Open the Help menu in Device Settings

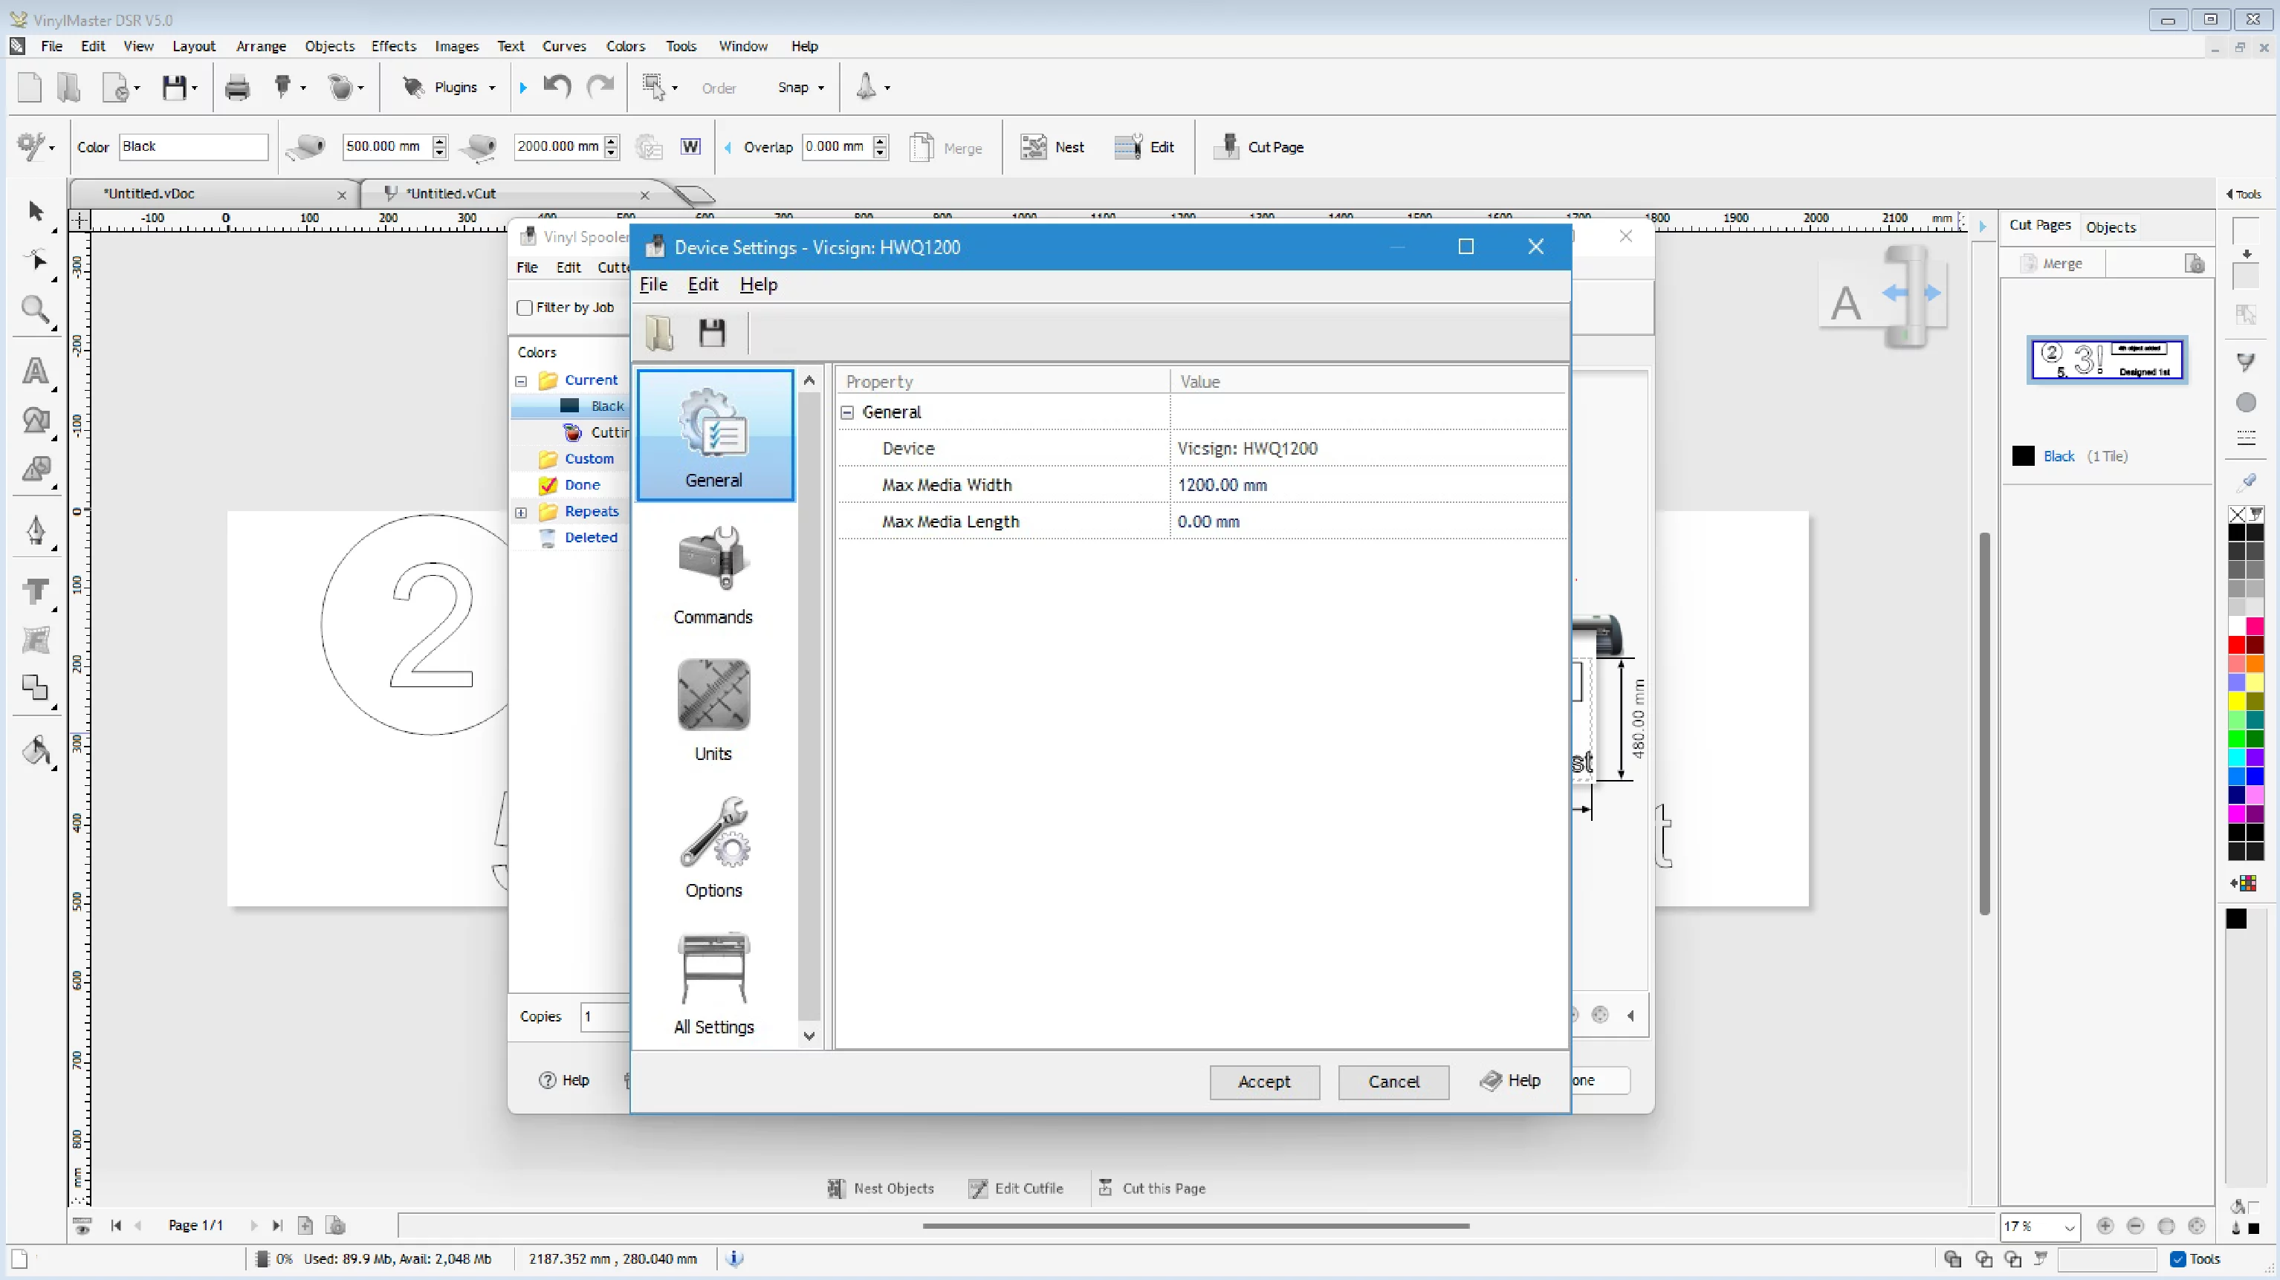pyautogui.click(x=759, y=285)
